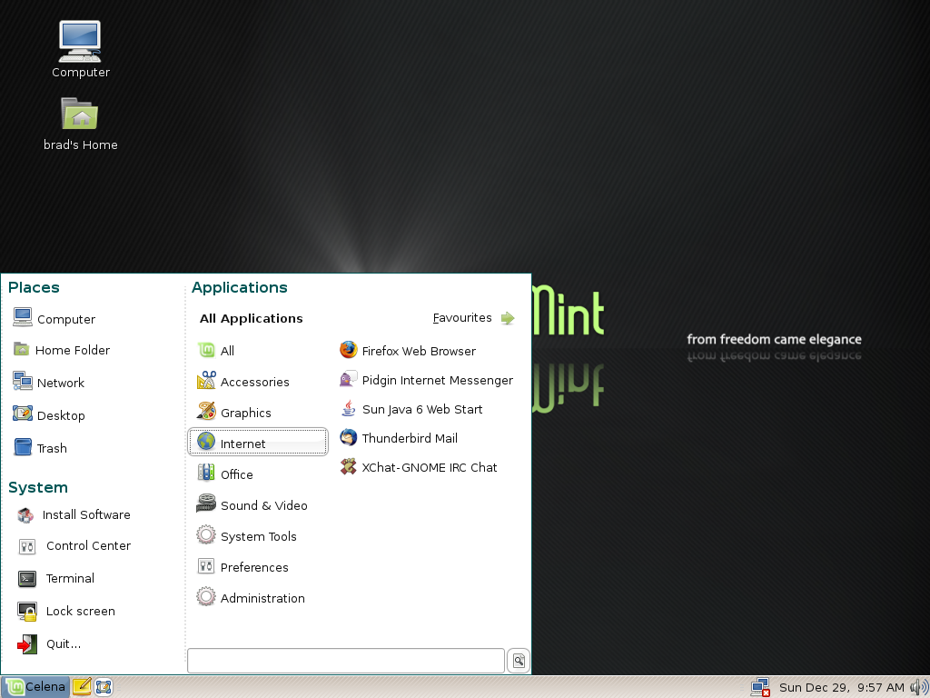The width and height of the screenshot is (930, 698).
Task: Open Computer in the Places list
Action: coord(54,318)
